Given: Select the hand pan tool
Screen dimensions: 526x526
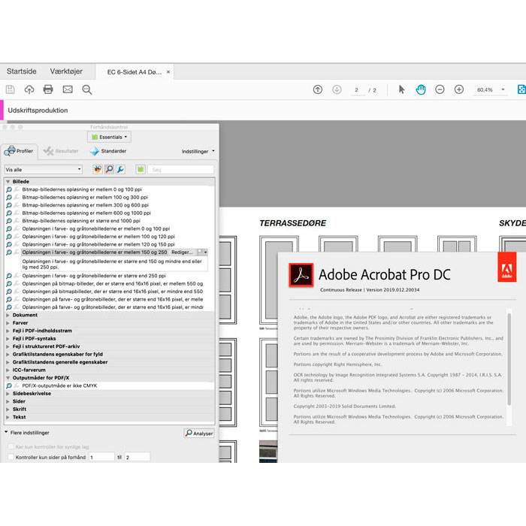Looking at the screenshot, I should pos(421,89).
